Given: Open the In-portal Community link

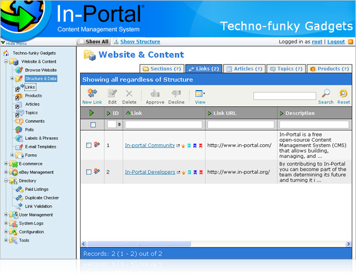Looking at the screenshot, I should pyautogui.click(x=150, y=145).
